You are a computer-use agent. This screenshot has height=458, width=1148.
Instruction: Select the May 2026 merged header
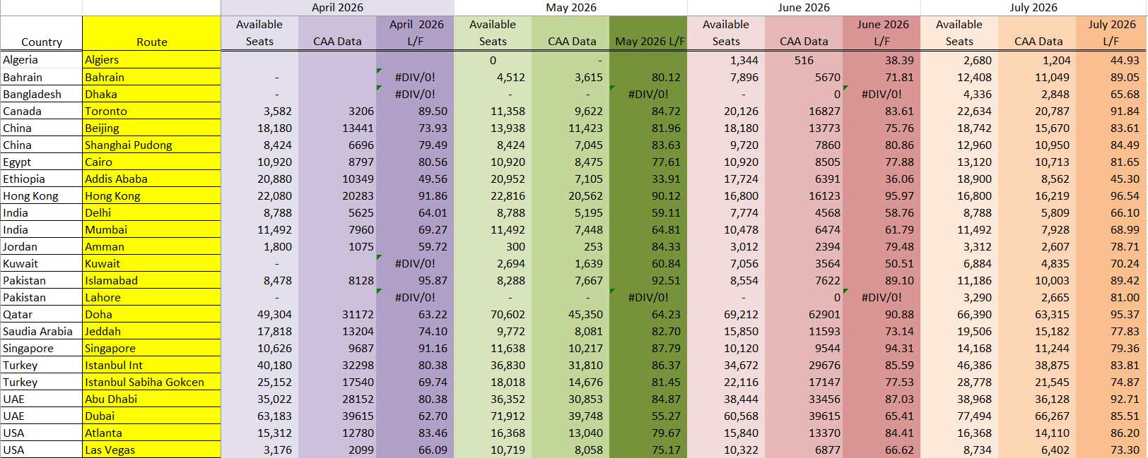coord(570,8)
